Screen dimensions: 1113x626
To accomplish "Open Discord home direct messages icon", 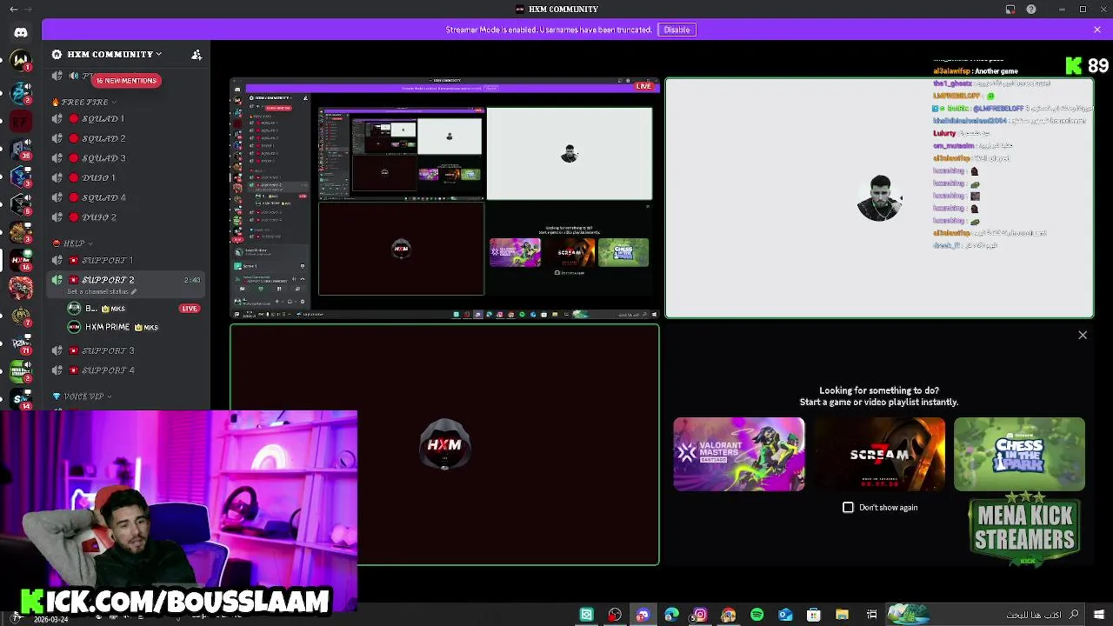I will click(x=21, y=32).
